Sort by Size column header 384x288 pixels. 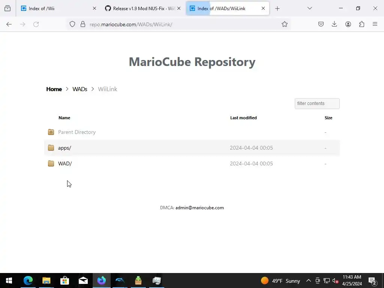point(328,118)
